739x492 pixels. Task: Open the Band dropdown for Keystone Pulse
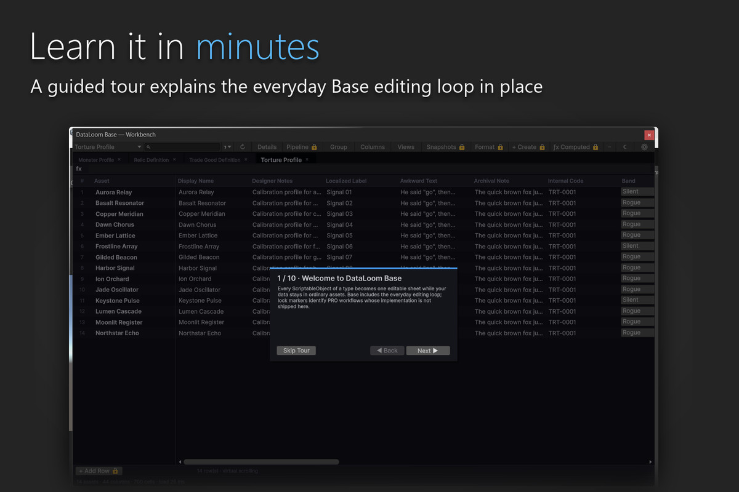coord(637,300)
